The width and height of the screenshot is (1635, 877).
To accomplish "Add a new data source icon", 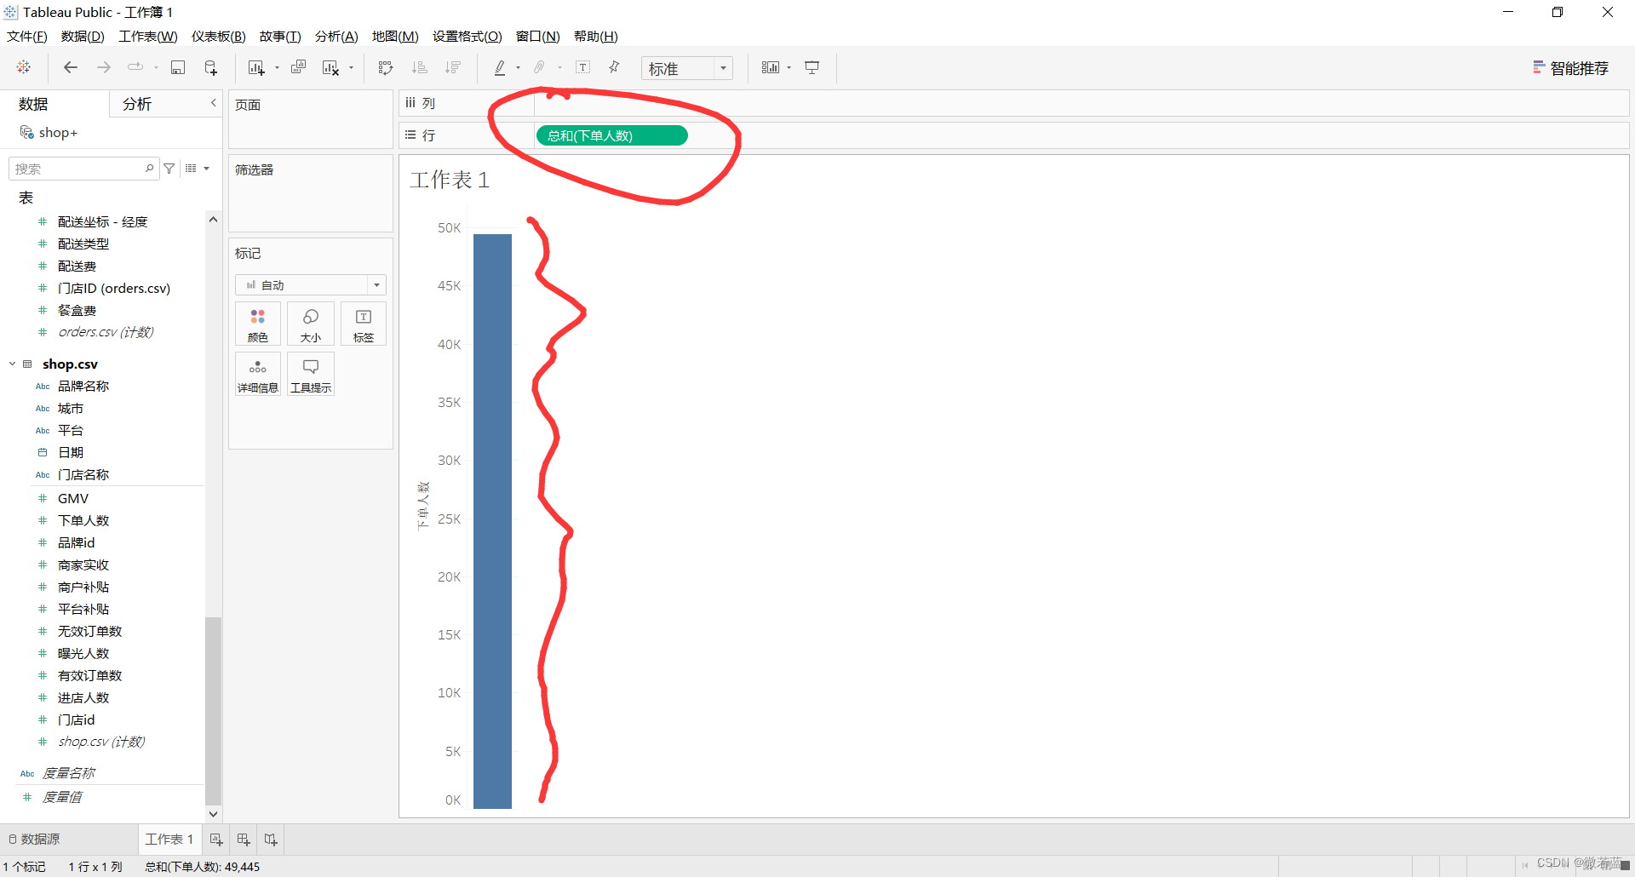I will coord(210,67).
